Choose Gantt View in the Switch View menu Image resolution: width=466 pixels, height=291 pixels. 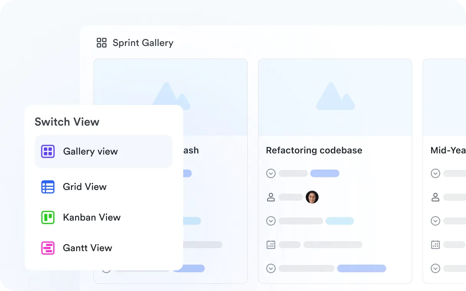(x=87, y=248)
